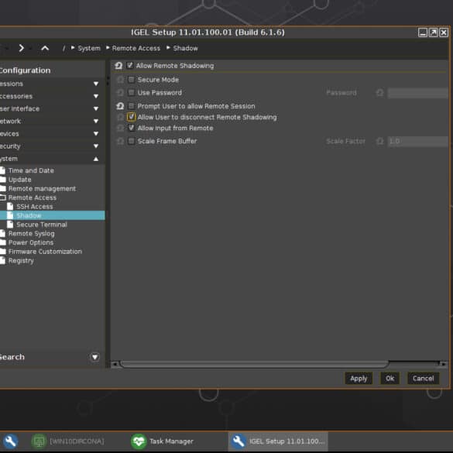The image size is (453, 453).
Task: Click reset icon beside Prompt User option
Action: click(x=120, y=106)
